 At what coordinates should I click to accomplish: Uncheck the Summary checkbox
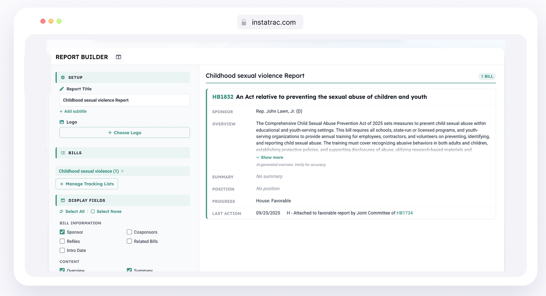coord(129,270)
